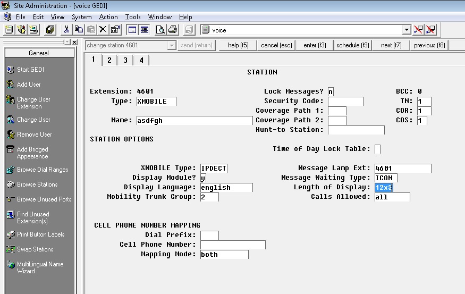Click the copy icon in toolbar

[x=79, y=30]
